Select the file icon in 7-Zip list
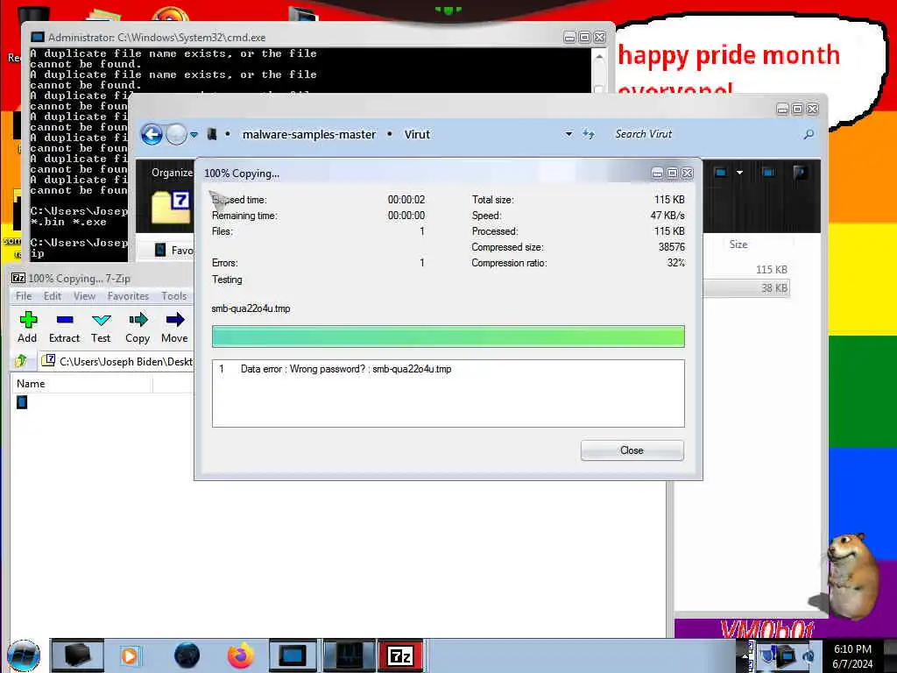The width and height of the screenshot is (897, 673). coord(22,403)
